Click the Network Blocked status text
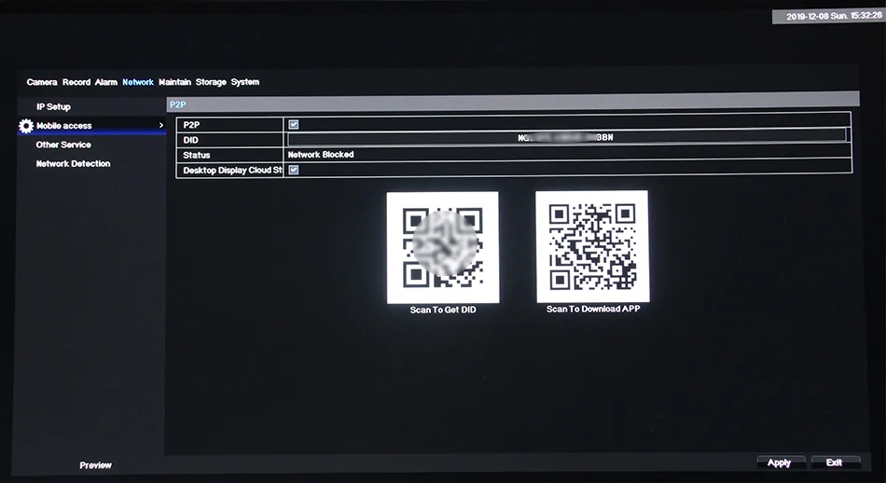 point(321,154)
